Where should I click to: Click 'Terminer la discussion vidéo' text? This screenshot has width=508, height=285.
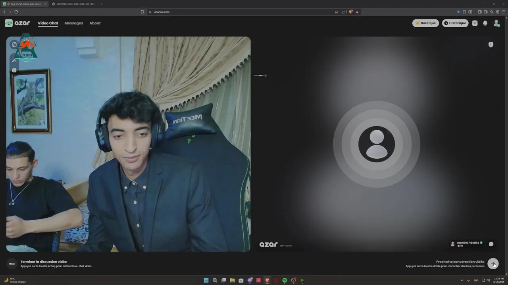[44, 262]
